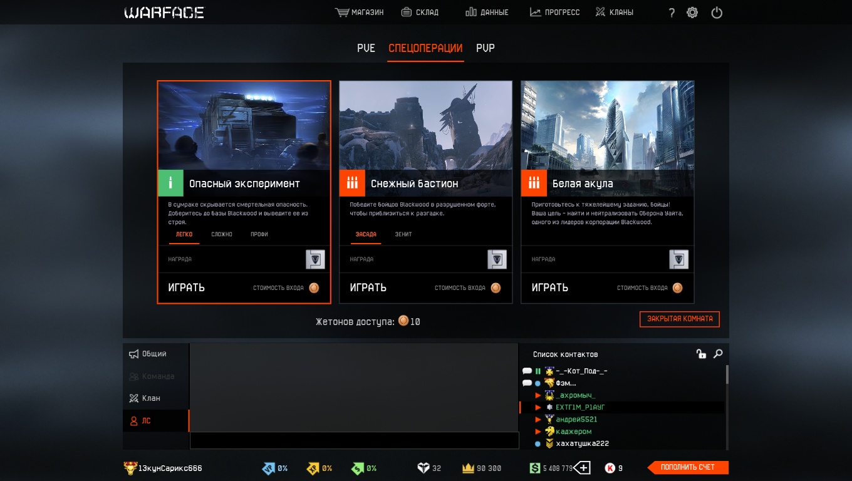
Task: Click the entry token coin on Белая акула
Action: (677, 288)
